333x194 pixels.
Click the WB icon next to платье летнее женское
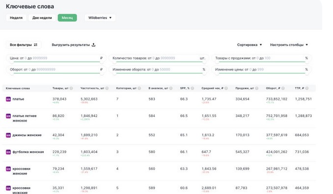[8, 116]
